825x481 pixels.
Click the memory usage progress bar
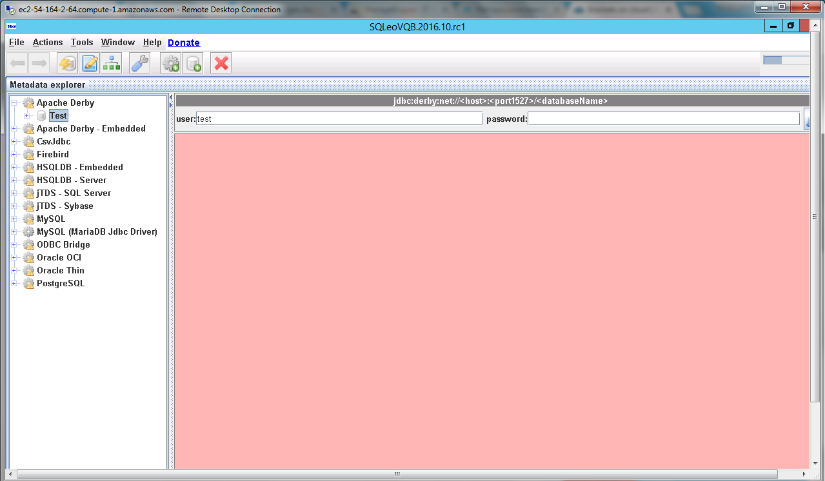786,60
